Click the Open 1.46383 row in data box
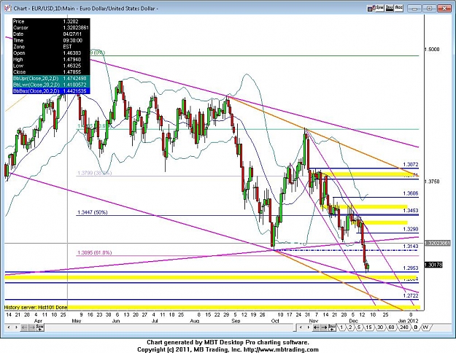 (51, 53)
